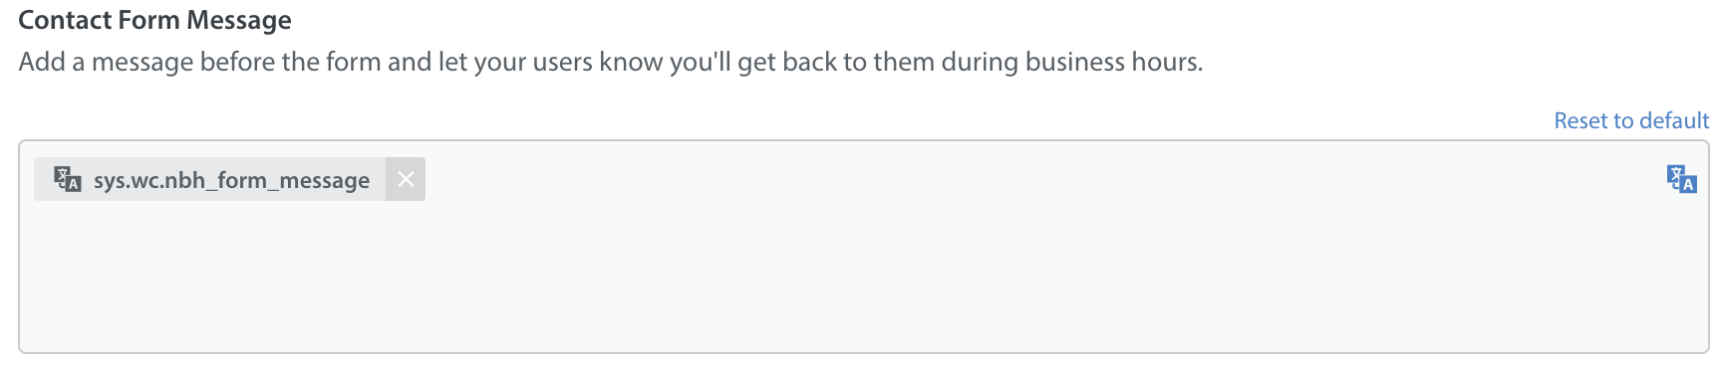
Task: Click the Contact Form Message heading
Action: pyautogui.click(x=154, y=20)
